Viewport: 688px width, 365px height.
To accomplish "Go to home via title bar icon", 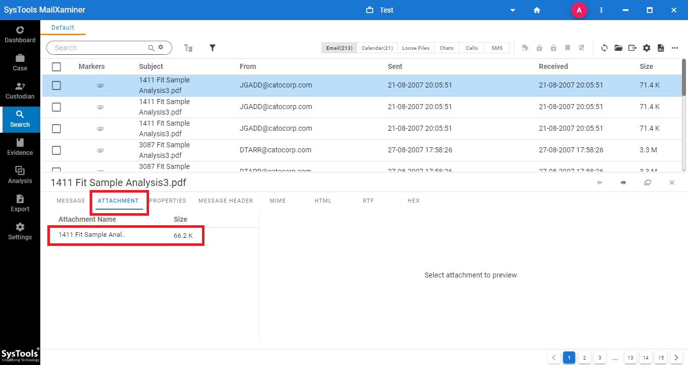I will pos(537,10).
